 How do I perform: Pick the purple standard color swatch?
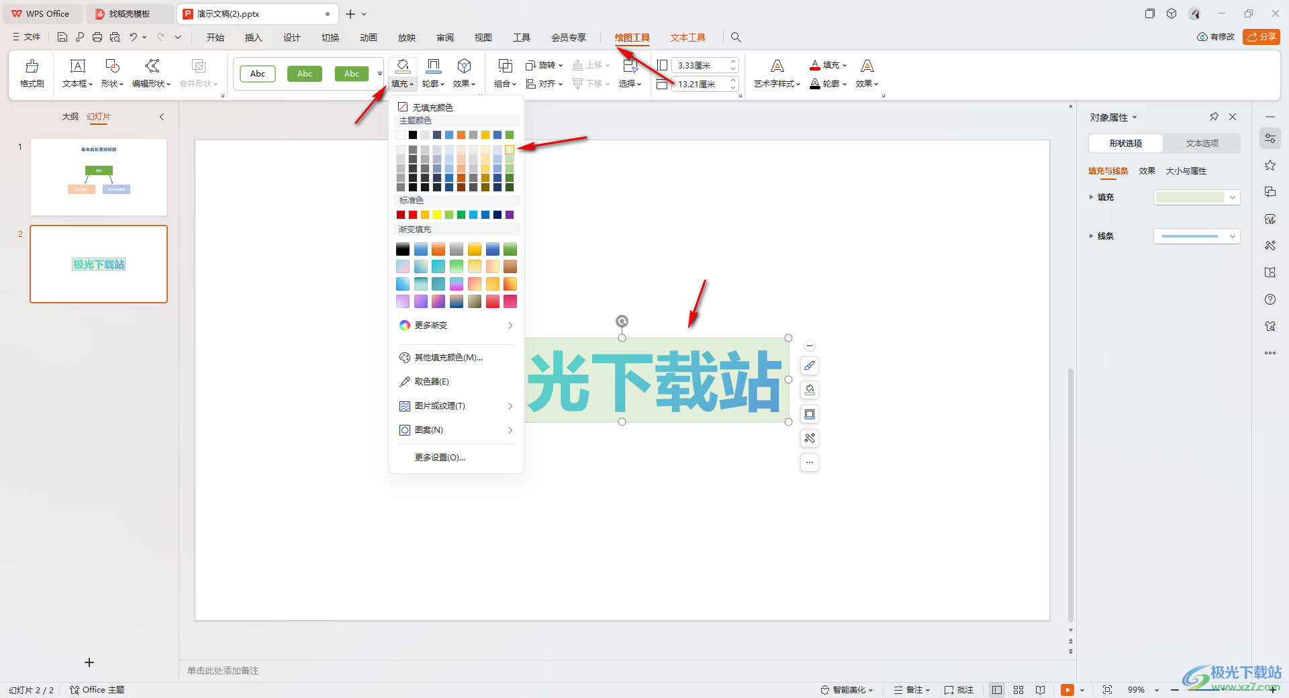(510, 215)
